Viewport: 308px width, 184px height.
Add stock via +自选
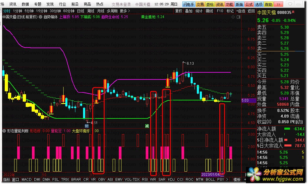tap(241, 11)
